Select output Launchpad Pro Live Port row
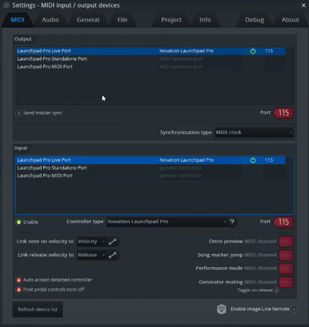This screenshot has height=327, width=309. (151, 51)
